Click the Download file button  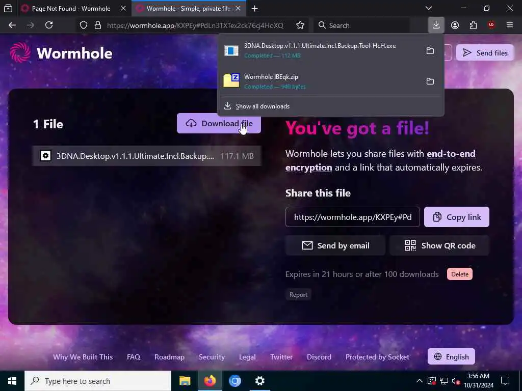coord(219,124)
